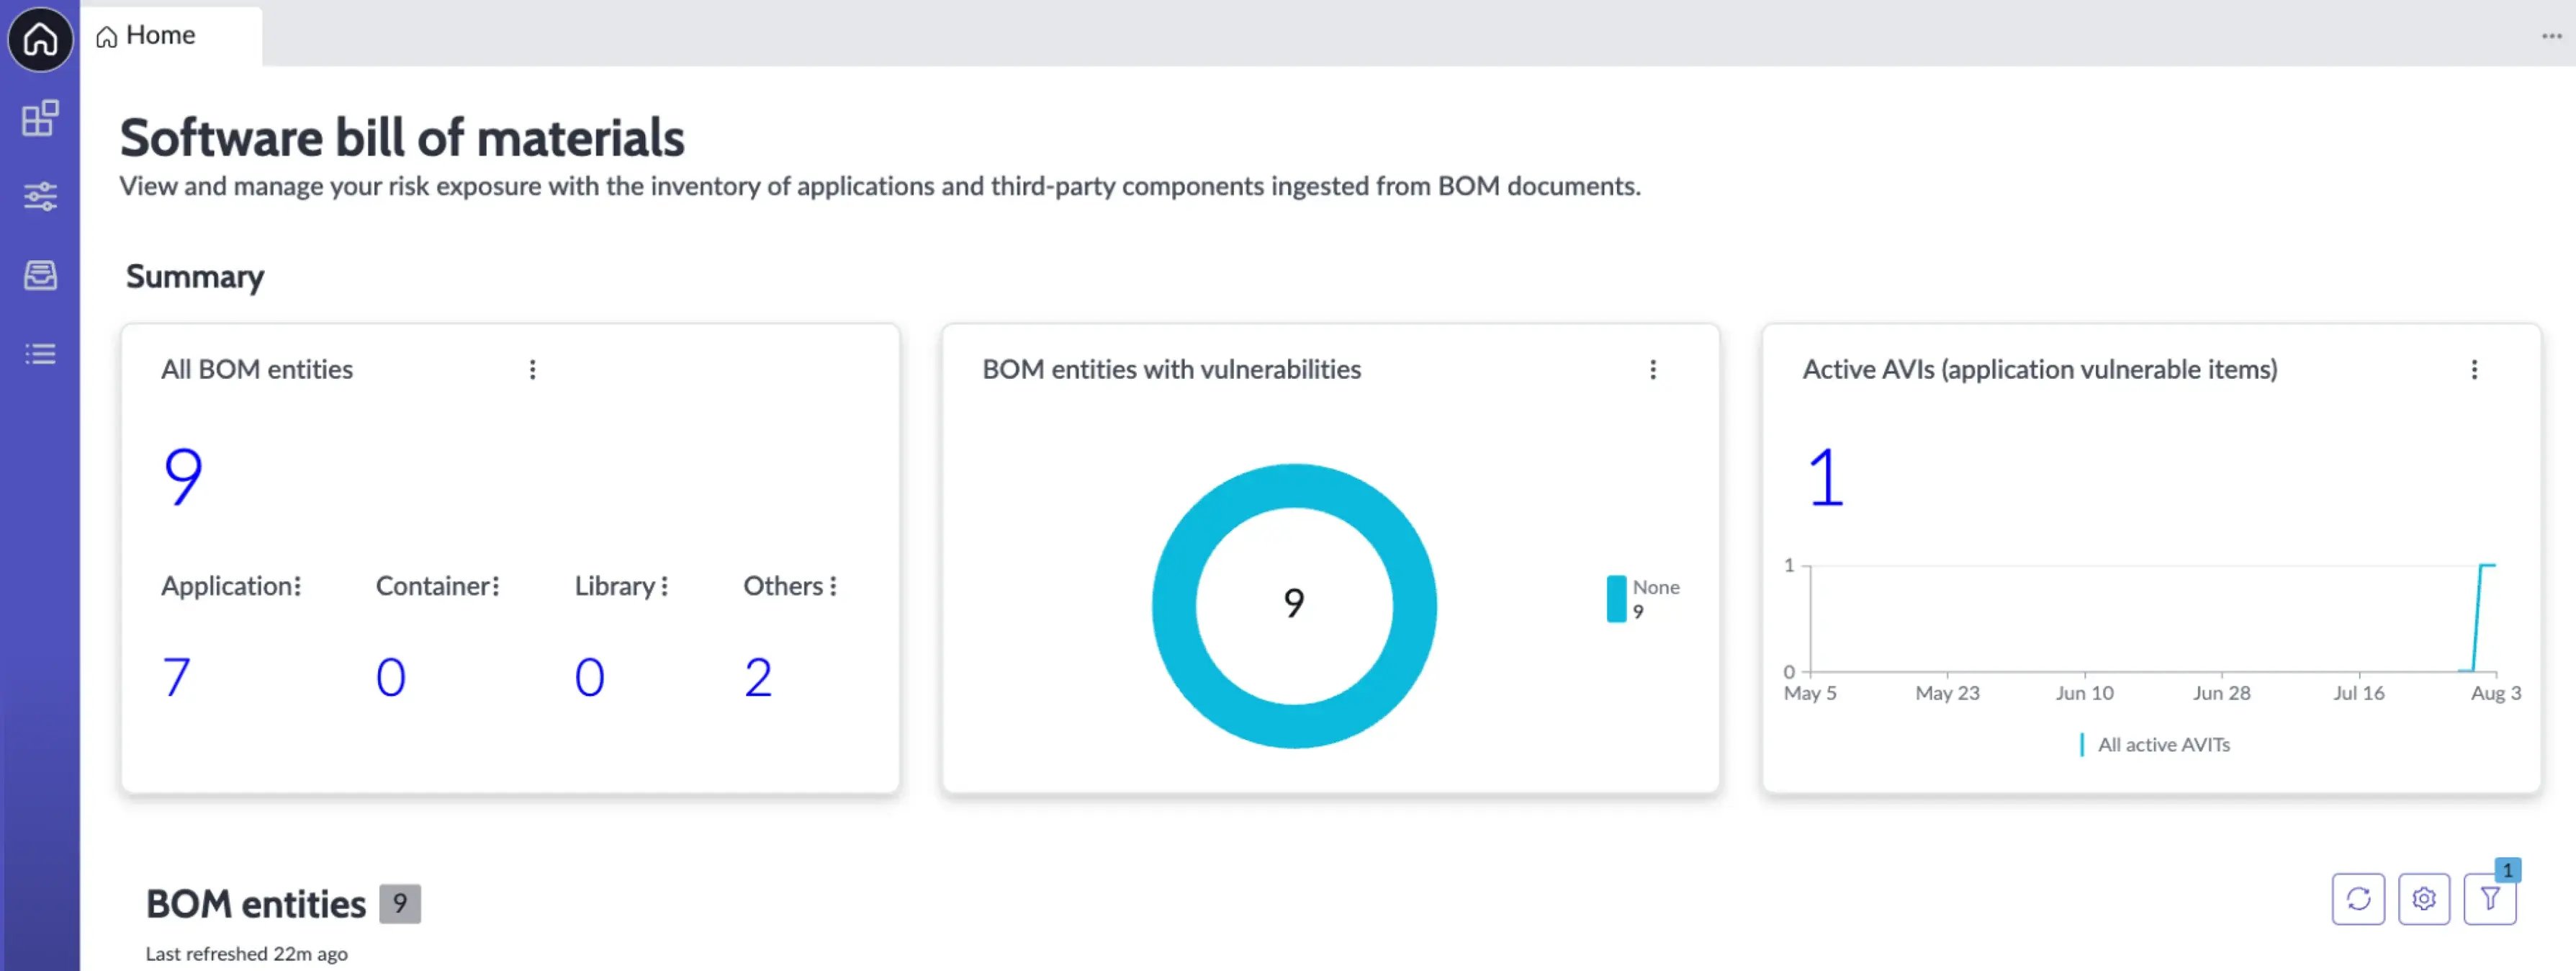Screen dimensions: 2576x971
Task: Refresh the BOM entities list
Action: 2358,899
